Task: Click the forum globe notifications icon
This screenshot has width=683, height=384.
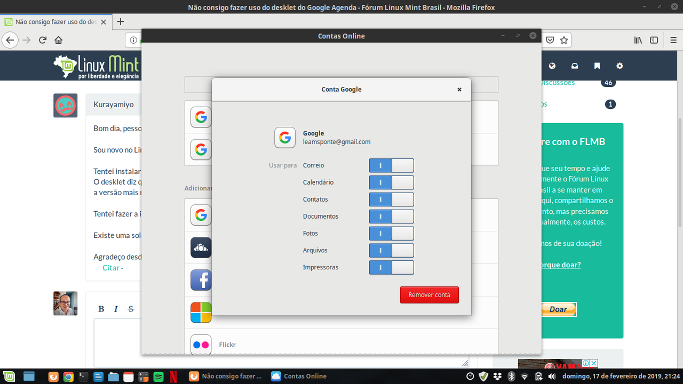Action: (552, 66)
